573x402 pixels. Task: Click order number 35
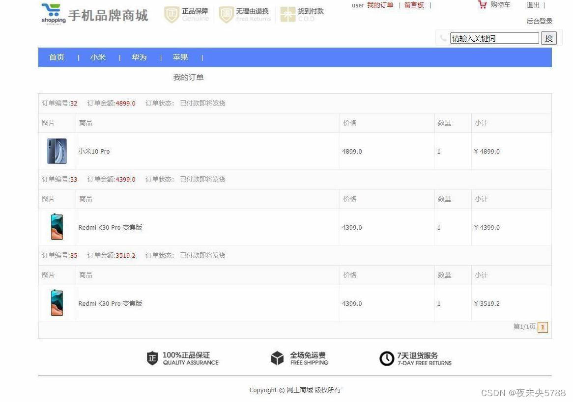tap(74, 255)
